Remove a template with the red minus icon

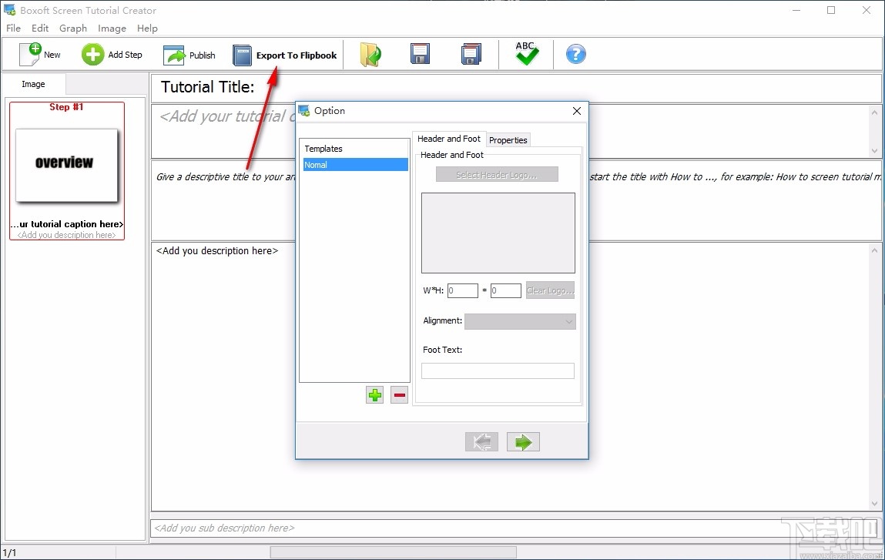pyautogui.click(x=399, y=394)
